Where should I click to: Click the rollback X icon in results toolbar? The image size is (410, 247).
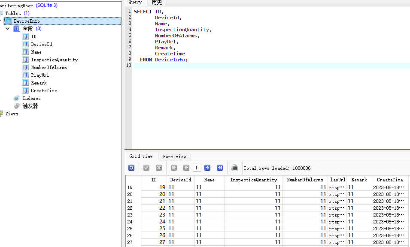point(159,168)
